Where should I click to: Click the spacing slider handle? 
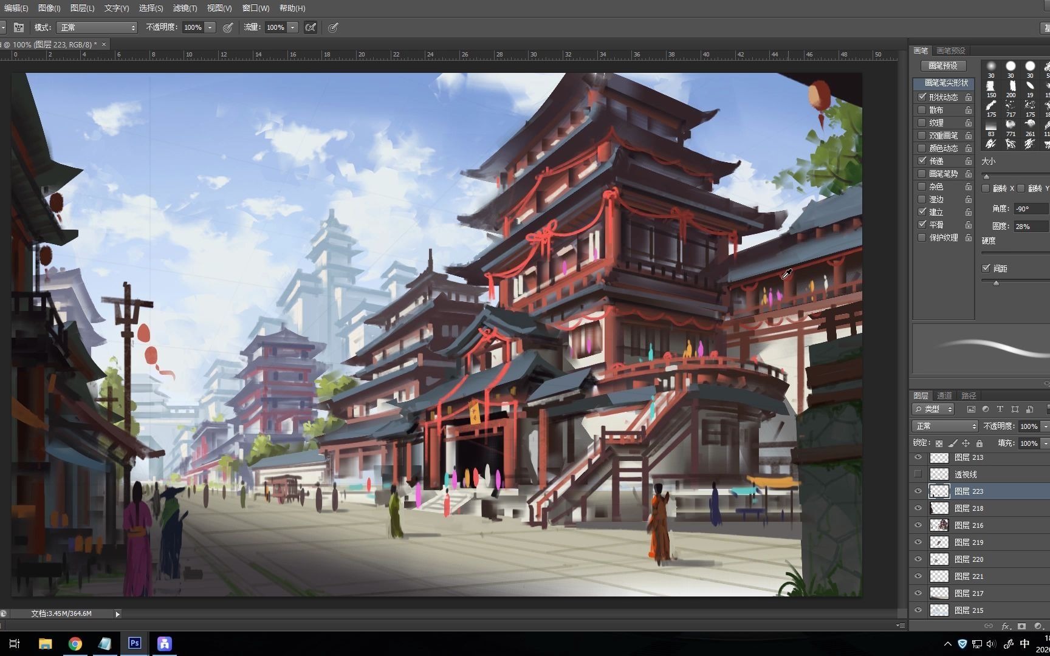pos(996,283)
